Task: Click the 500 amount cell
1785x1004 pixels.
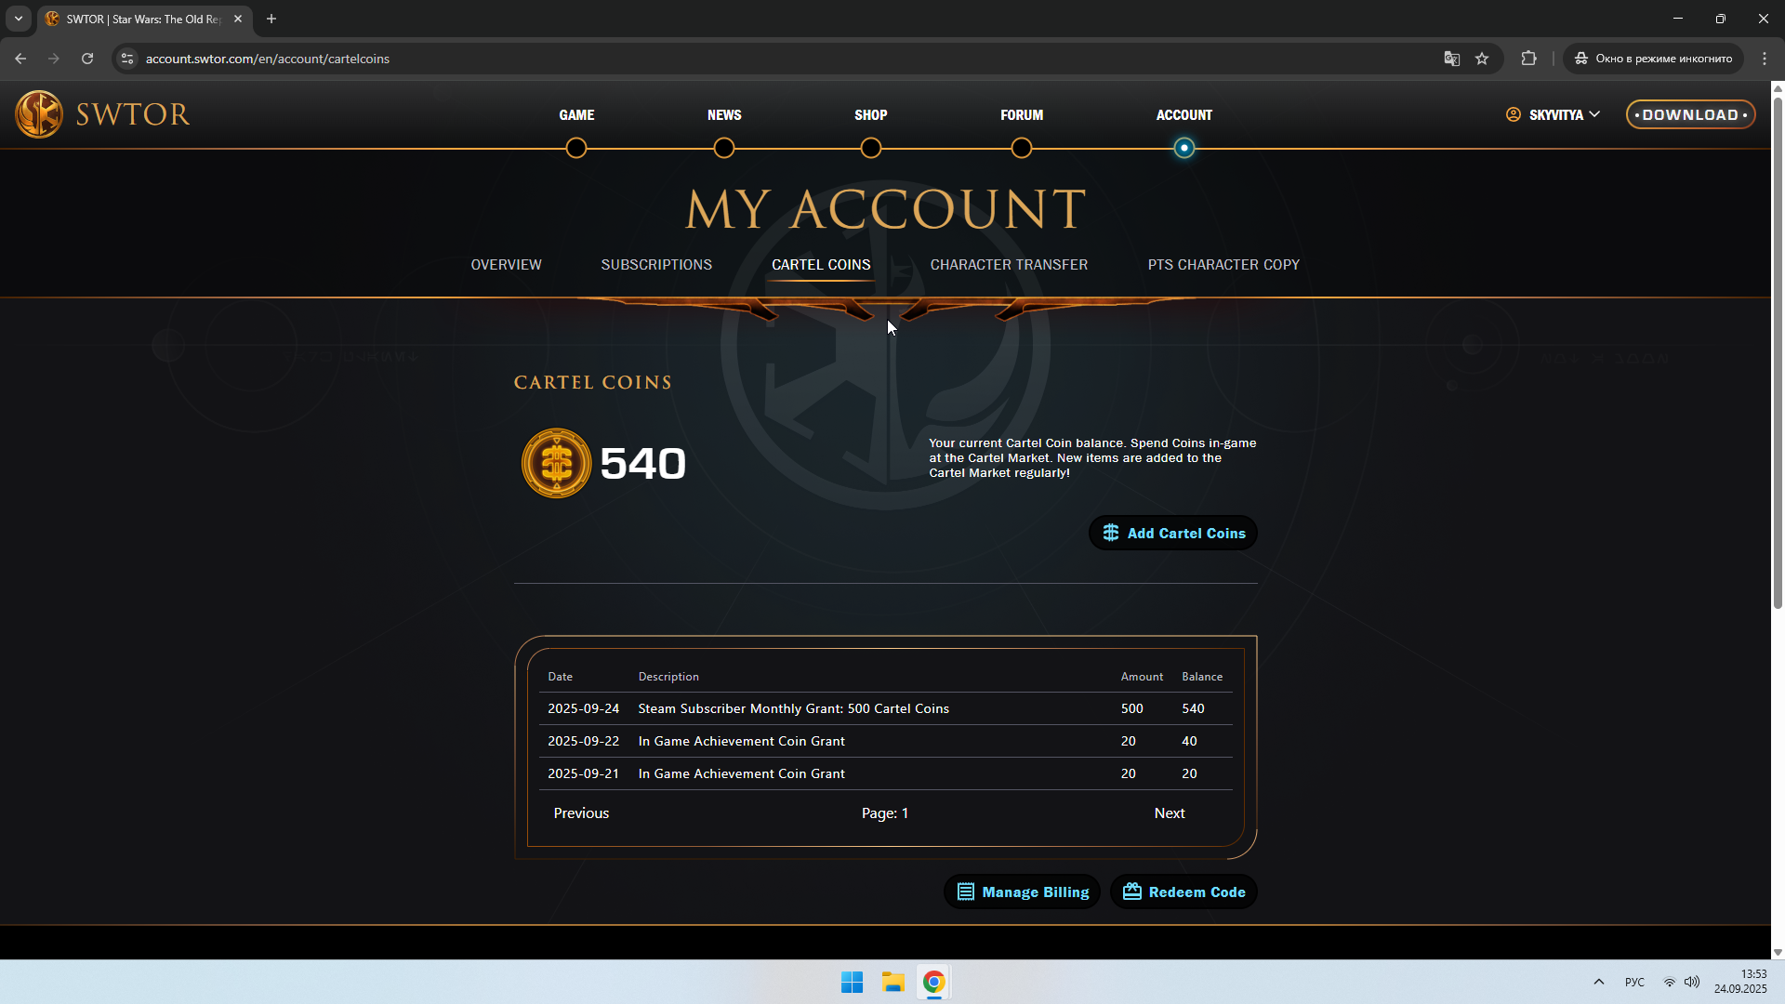Action: (1131, 708)
